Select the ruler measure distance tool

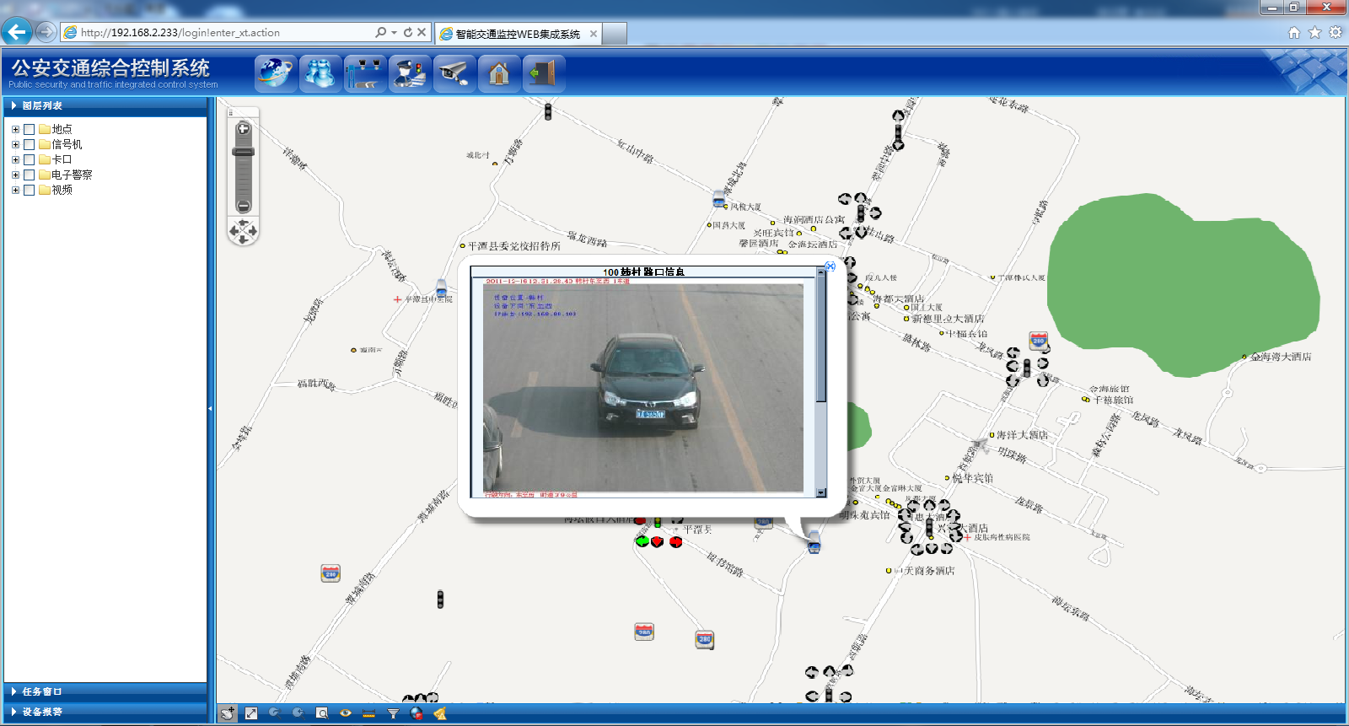(x=368, y=713)
